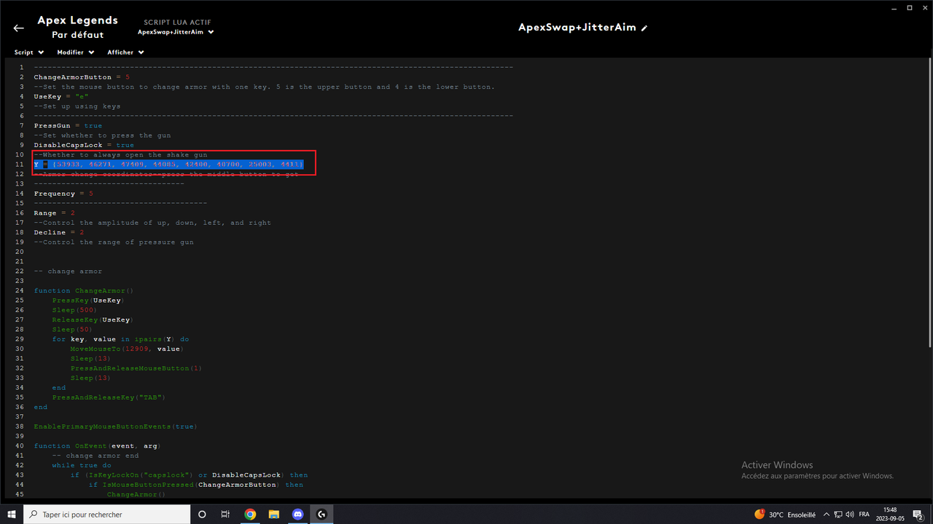Open Task View on the taskbar
Screen dimensions: 933x524
pyautogui.click(x=226, y=514)
